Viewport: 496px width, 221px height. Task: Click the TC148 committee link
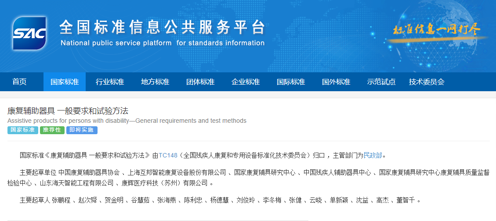click(x=168, y=155)
